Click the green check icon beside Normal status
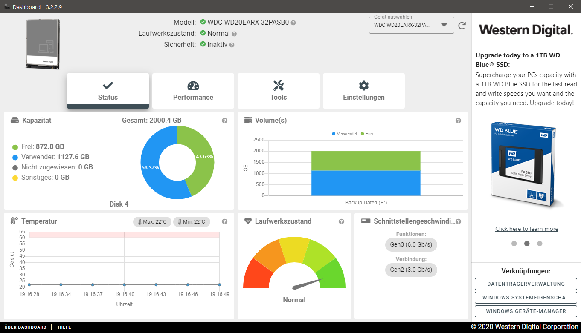The height and width of the screenshot is (333, 581). (x=203, y=33)
